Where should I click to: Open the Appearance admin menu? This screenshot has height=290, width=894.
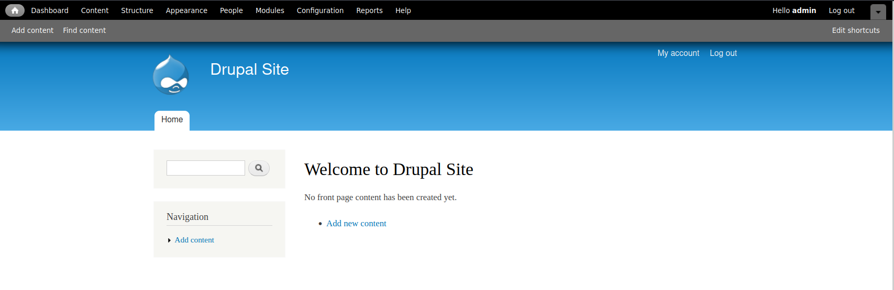186,10
